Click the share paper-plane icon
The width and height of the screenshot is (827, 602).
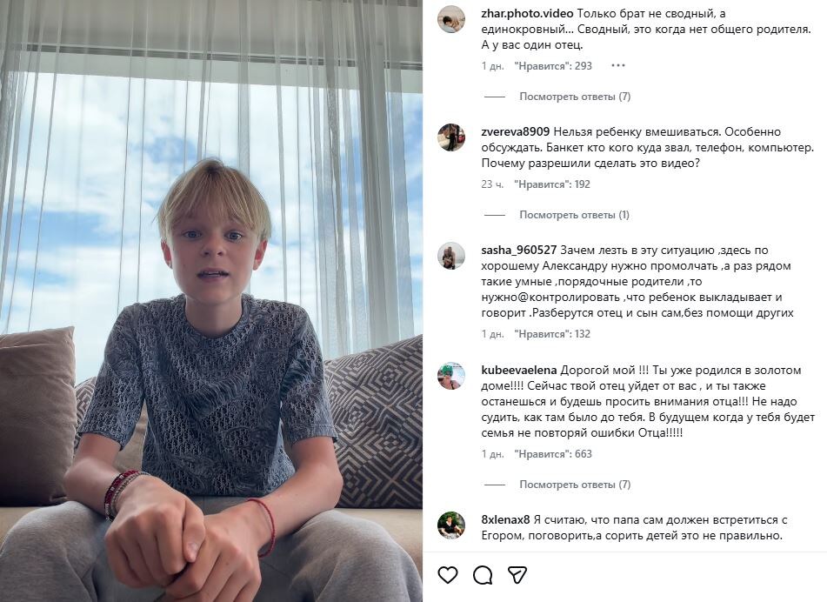coord(517,575)
